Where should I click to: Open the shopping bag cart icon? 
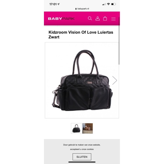tap(105, 18)
